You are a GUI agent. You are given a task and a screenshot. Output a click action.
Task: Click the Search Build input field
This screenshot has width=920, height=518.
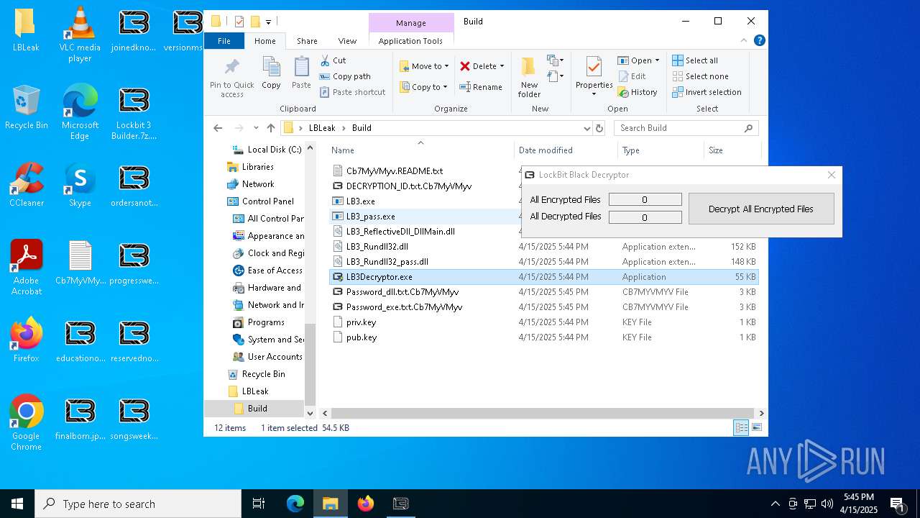point(681,128)
